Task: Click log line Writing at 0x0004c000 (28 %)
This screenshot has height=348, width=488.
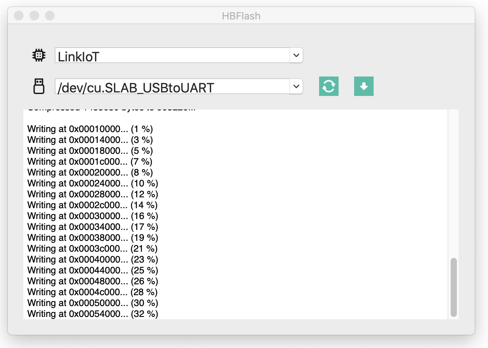Action: click(93, 292)
